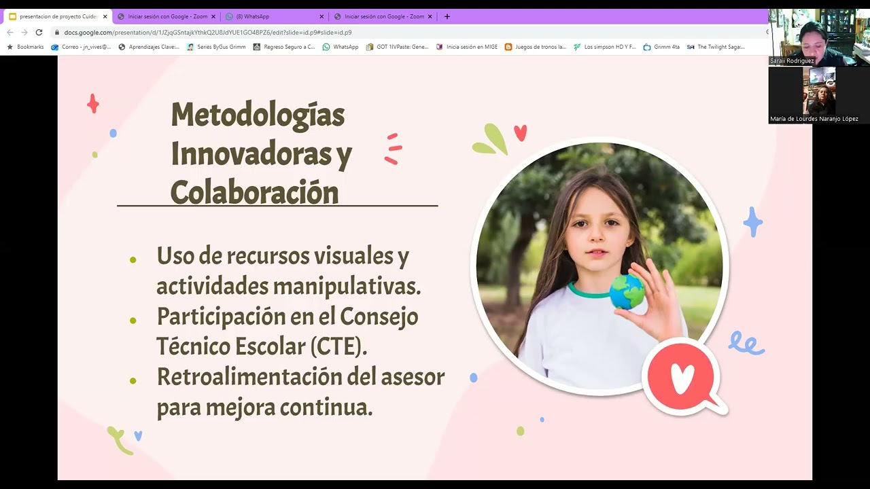Screen dimensions: 870x489
Task: Select the circular photo of the girl holding a globe
Action: click(599, 267)
